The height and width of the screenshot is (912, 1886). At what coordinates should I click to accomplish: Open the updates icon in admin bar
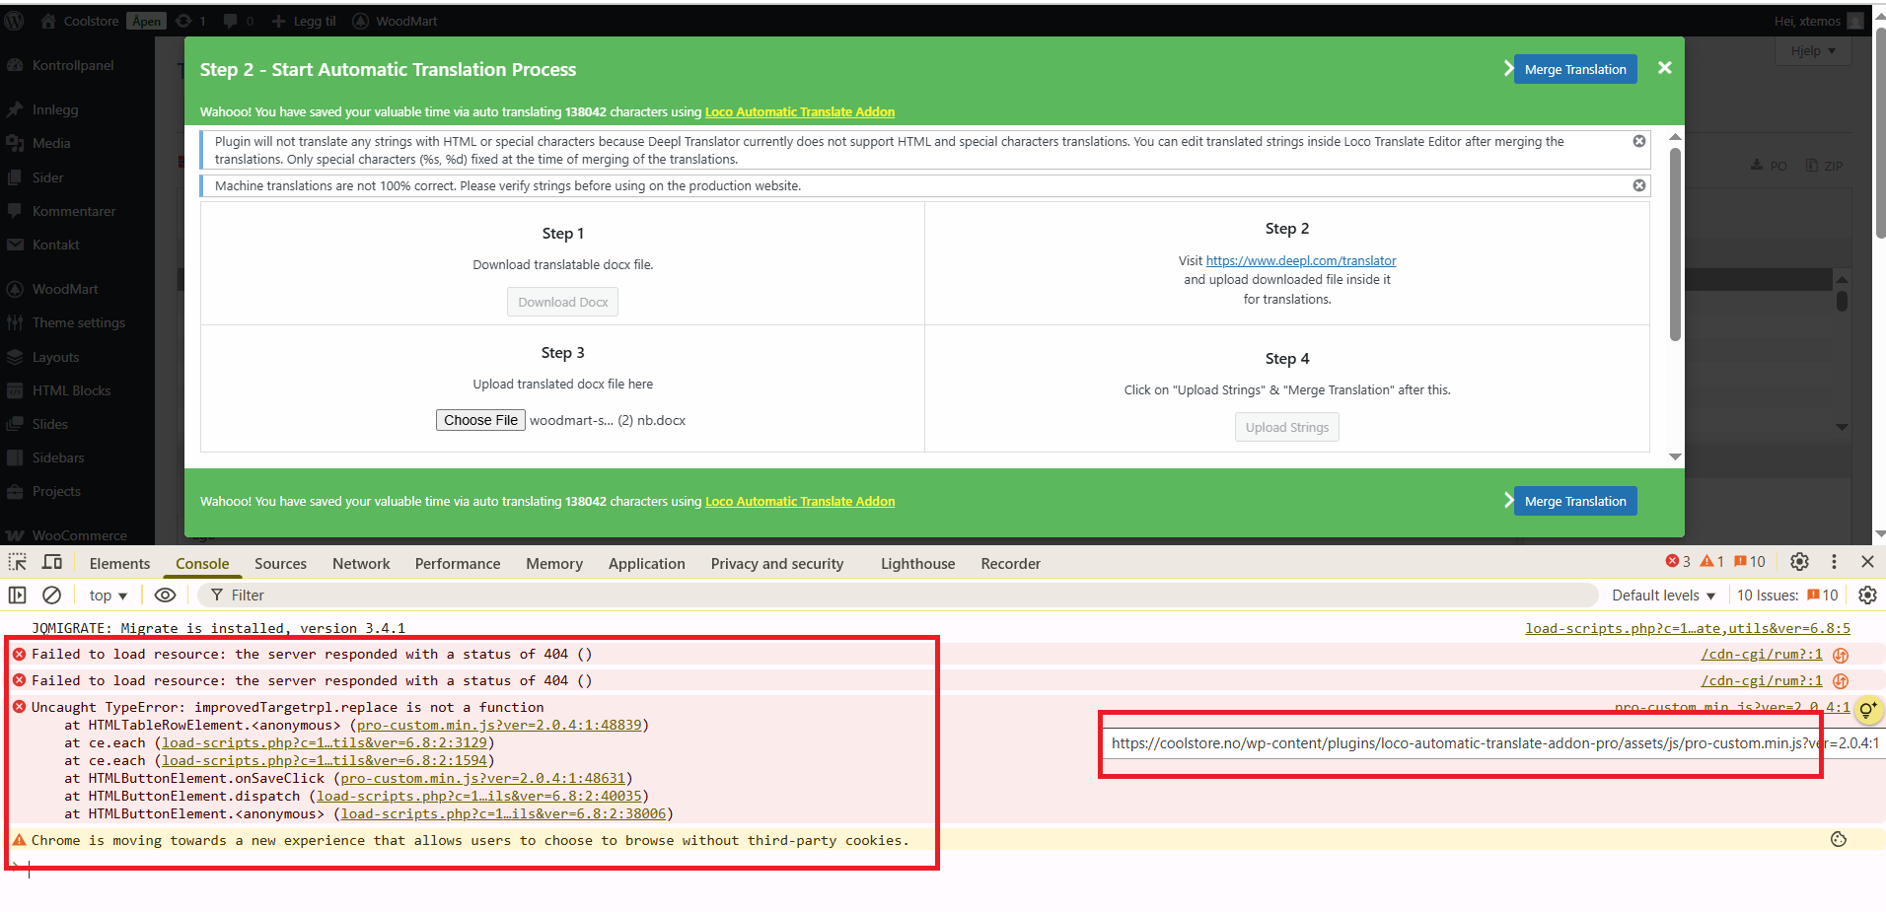[x=183, y=21]
